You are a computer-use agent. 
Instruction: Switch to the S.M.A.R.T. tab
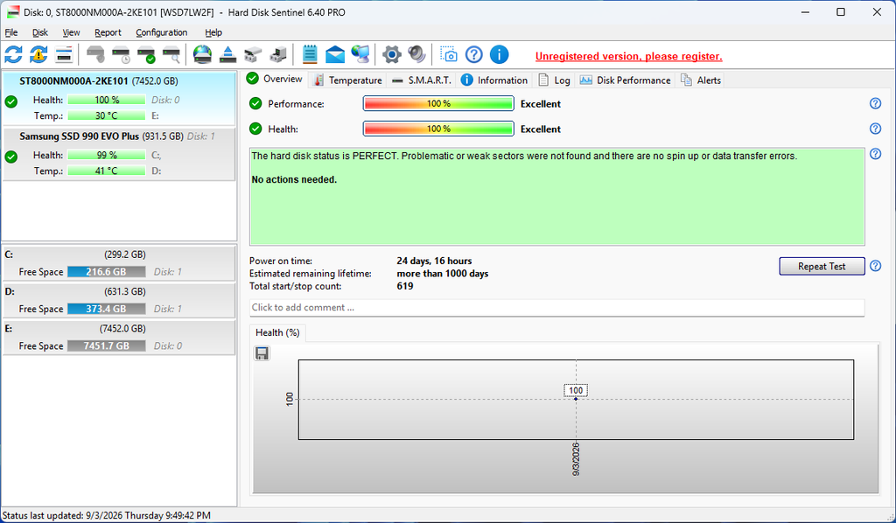(422, 80)
